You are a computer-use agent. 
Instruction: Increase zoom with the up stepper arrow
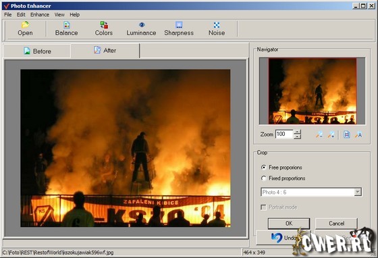pyautogui.click(x=298, y=132)
